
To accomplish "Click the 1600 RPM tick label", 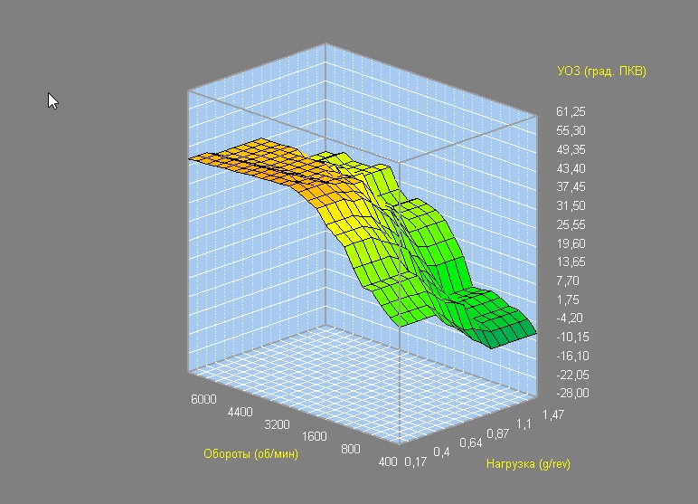I will [313, 435].
